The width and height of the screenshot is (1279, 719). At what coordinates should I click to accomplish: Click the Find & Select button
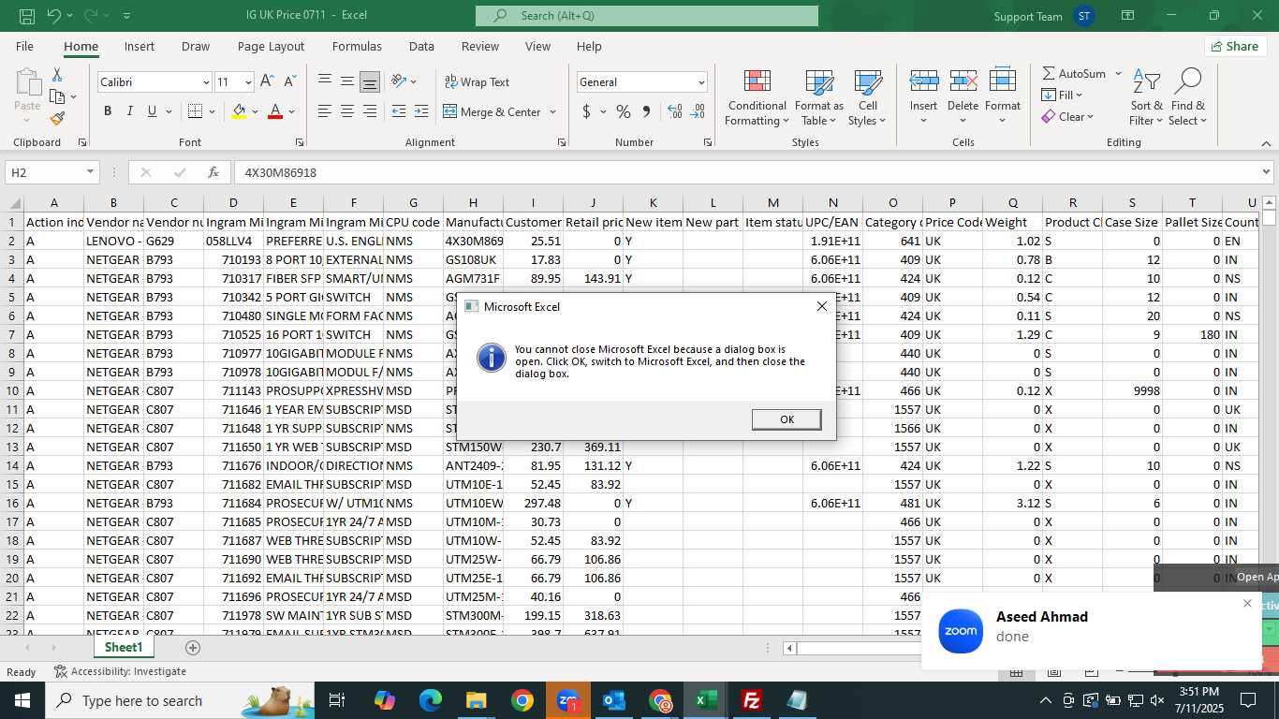click(1187, 97)
